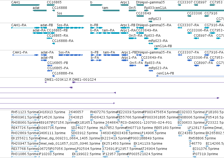Select the GH16913.5prime EST label

point(52,112)
